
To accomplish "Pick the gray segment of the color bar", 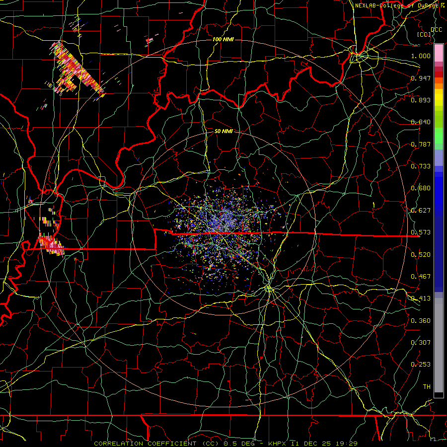I will click(439, 345).
